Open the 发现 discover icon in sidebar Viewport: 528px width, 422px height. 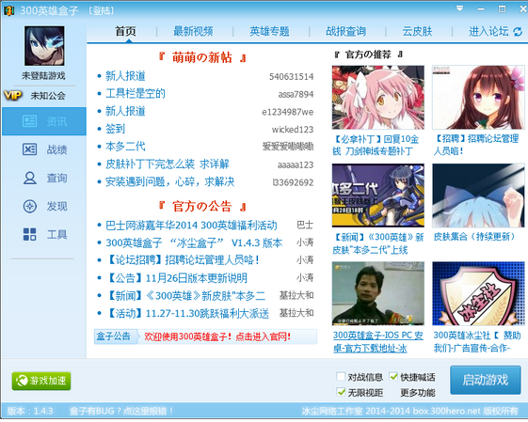point(29,206)
